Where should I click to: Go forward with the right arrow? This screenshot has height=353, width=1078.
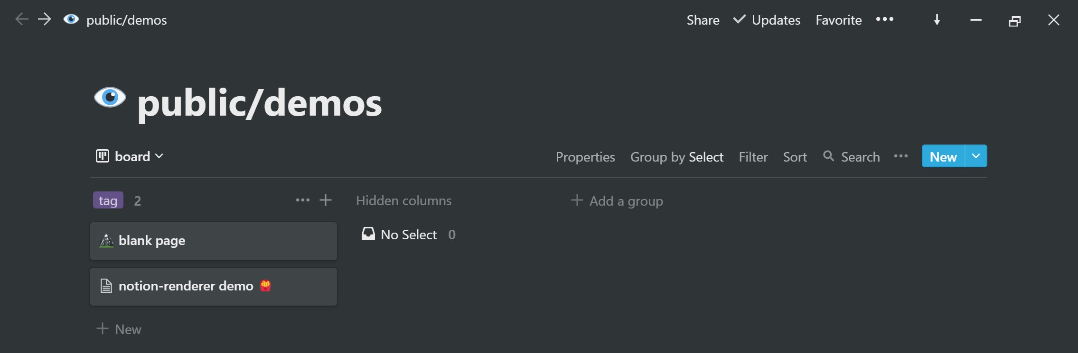(x=45, y=19)
